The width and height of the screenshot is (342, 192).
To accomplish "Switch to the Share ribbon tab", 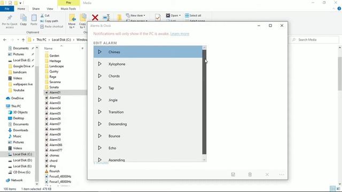I will click(x=36, y=9).
